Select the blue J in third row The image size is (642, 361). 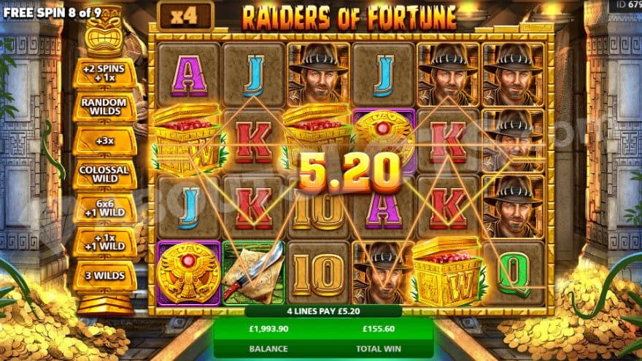[189, 207]
